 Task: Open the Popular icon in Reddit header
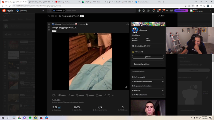click(139, 11)
